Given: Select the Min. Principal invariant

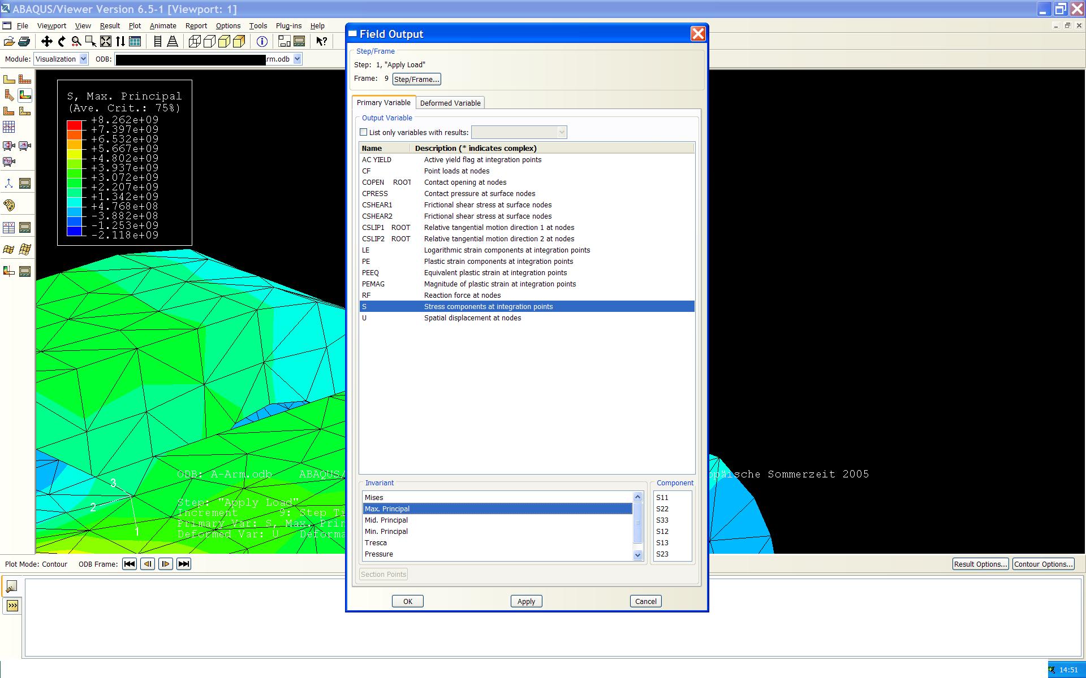Looking at the screenshot, I should tap(497, 531).
